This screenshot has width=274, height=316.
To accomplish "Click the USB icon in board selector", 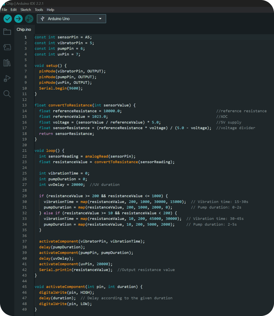I will coord(42,19).
